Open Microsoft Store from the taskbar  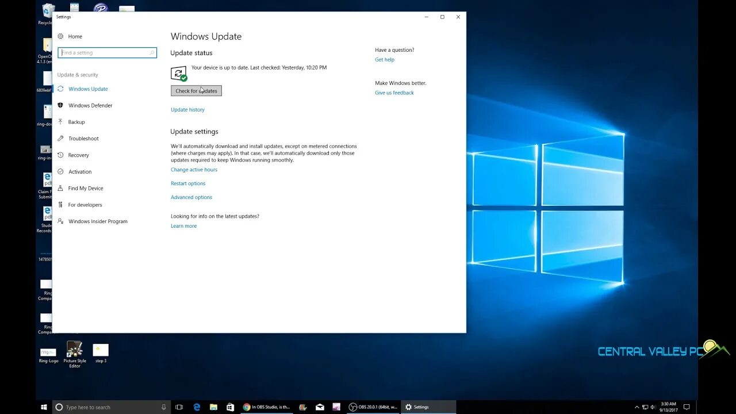pos(230,407)
